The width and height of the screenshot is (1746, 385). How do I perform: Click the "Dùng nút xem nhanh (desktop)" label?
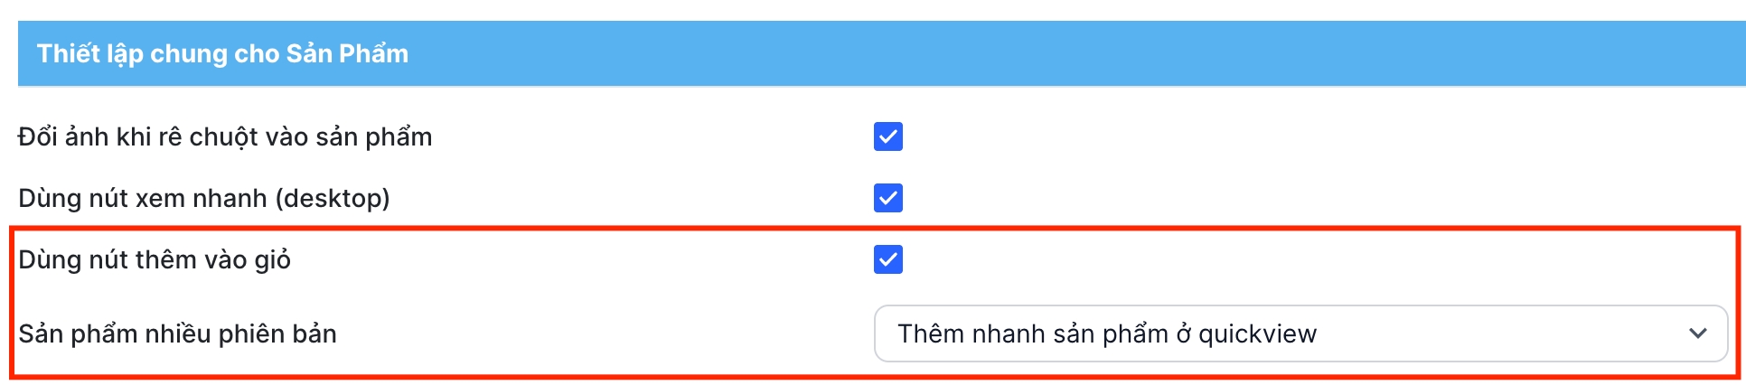click(x=204, y=198)
